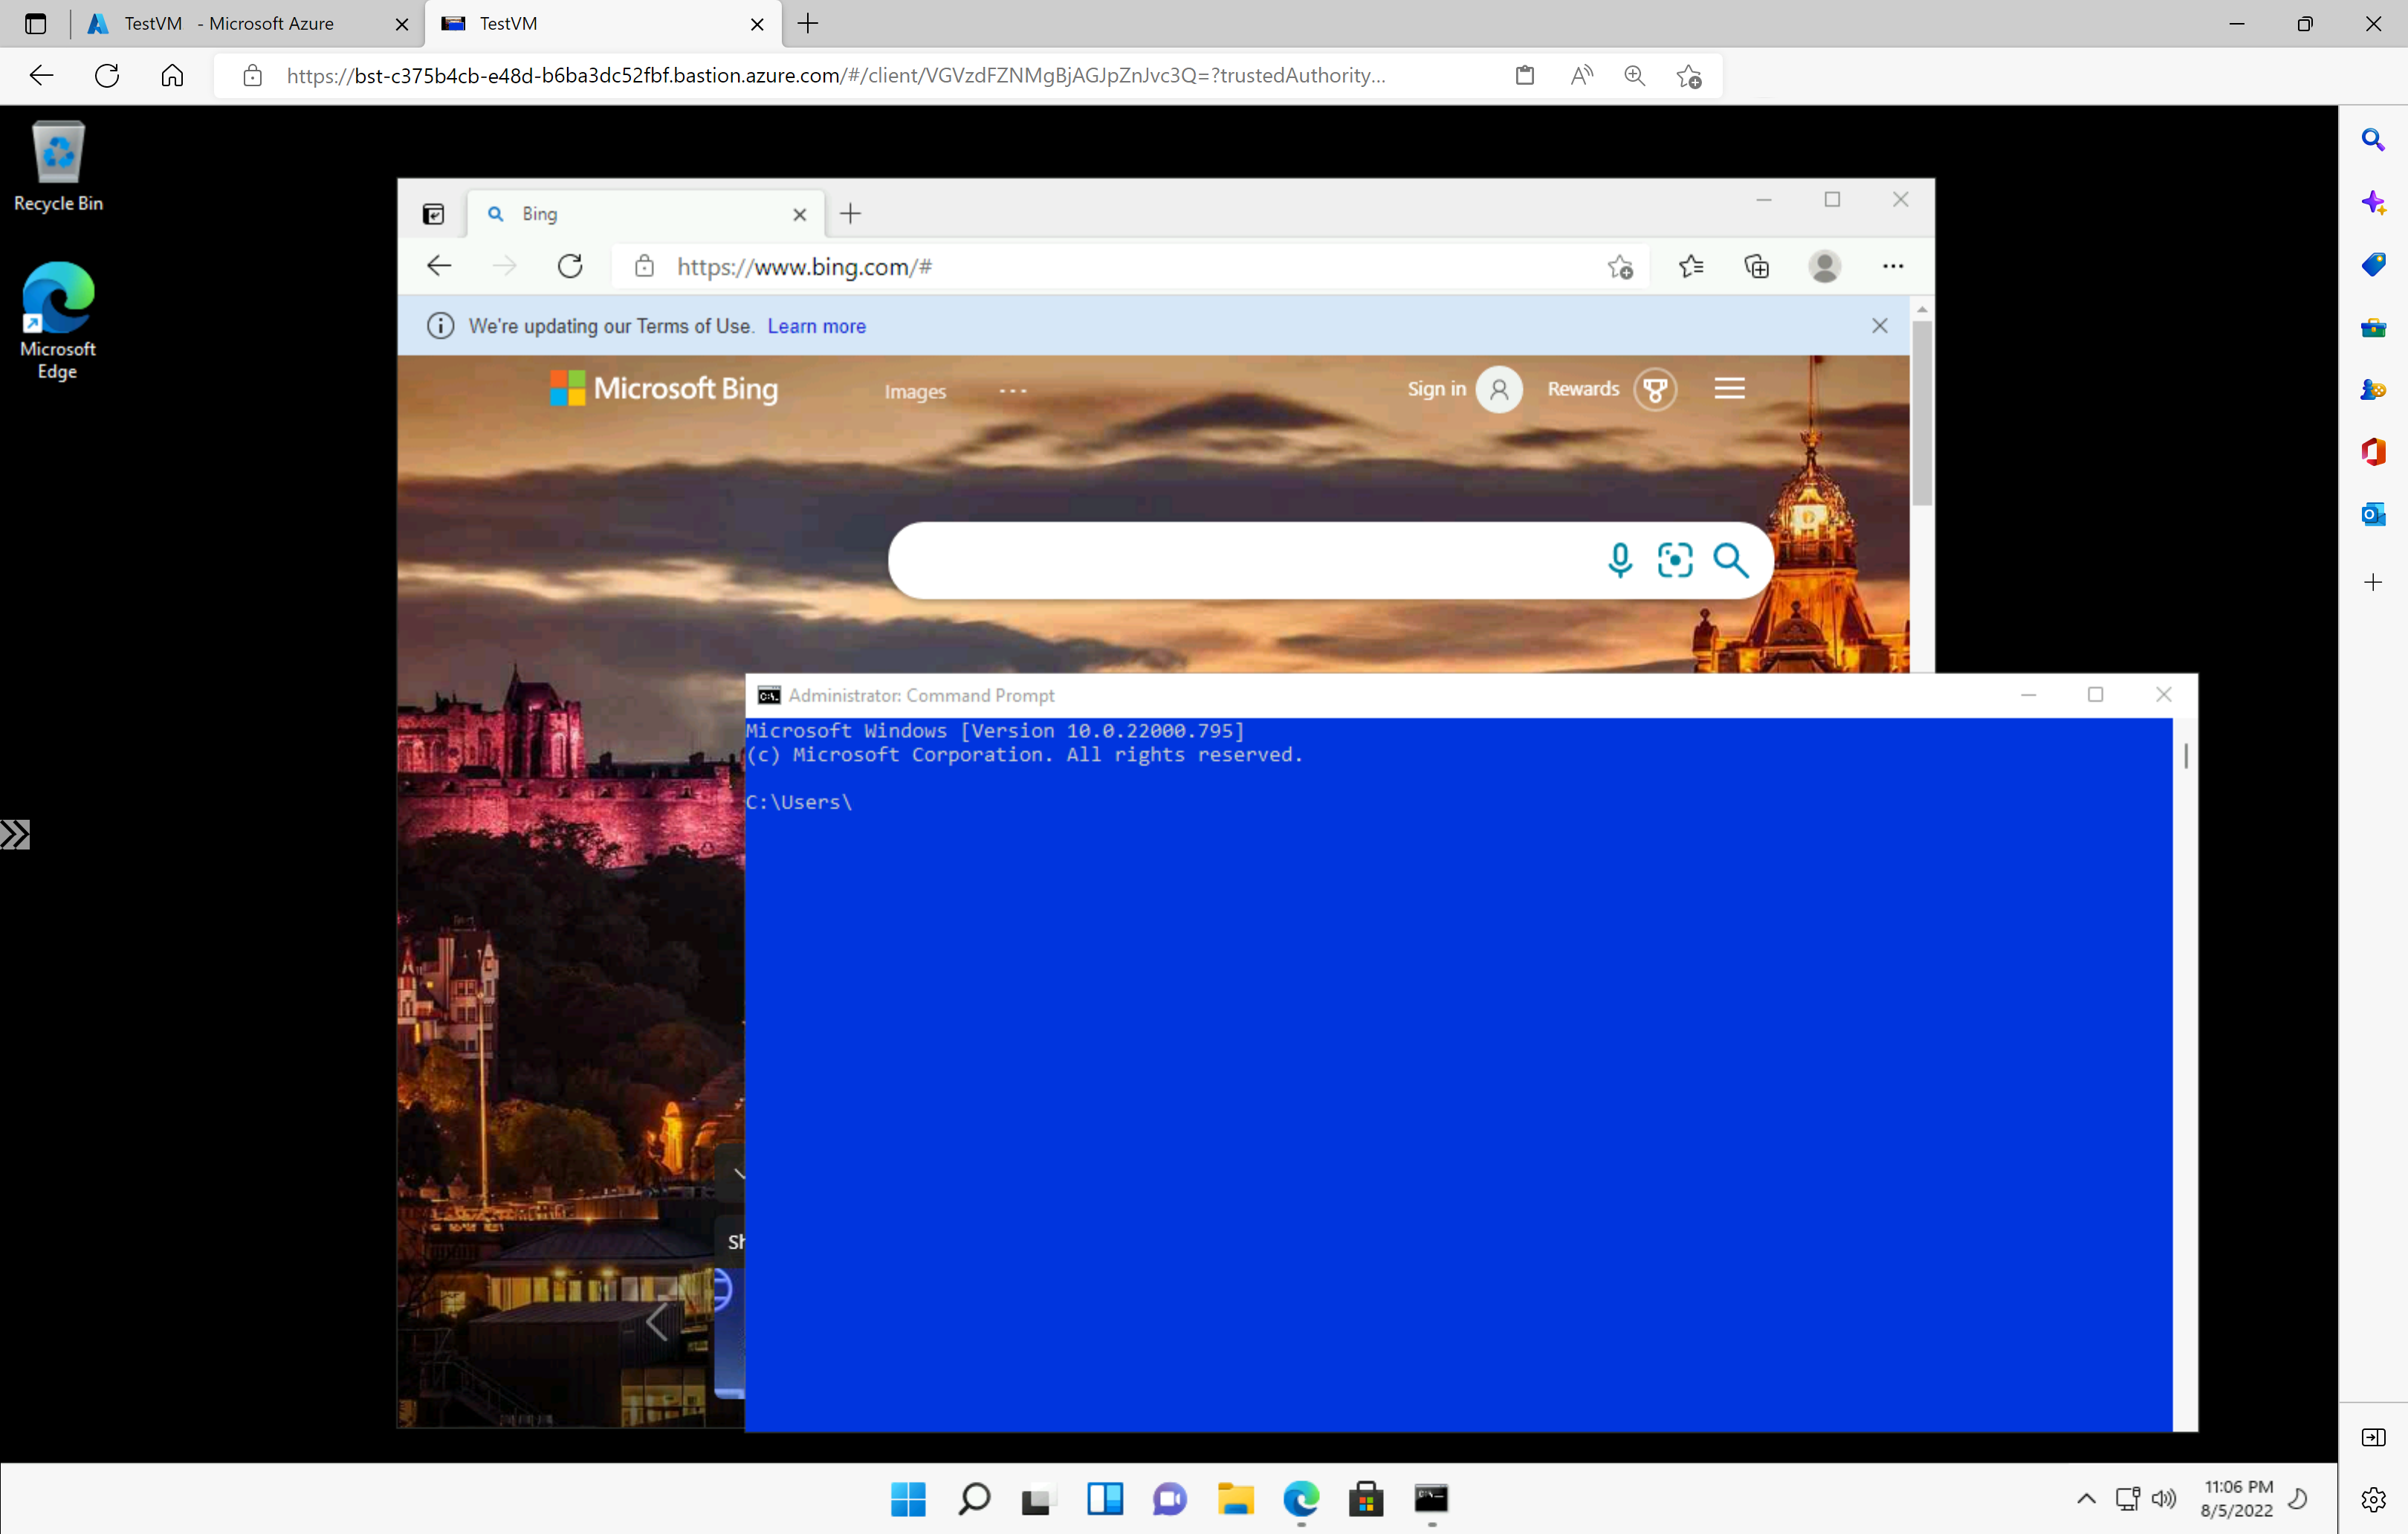
Task: Click Learn more link in Bing notification
Action: coord(818,325)
